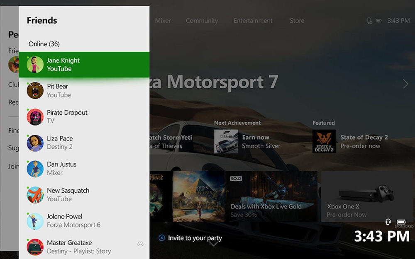The image size is (415, 259).
Task: Click the headset icon above large clock
Action: [x=388, y=222]
